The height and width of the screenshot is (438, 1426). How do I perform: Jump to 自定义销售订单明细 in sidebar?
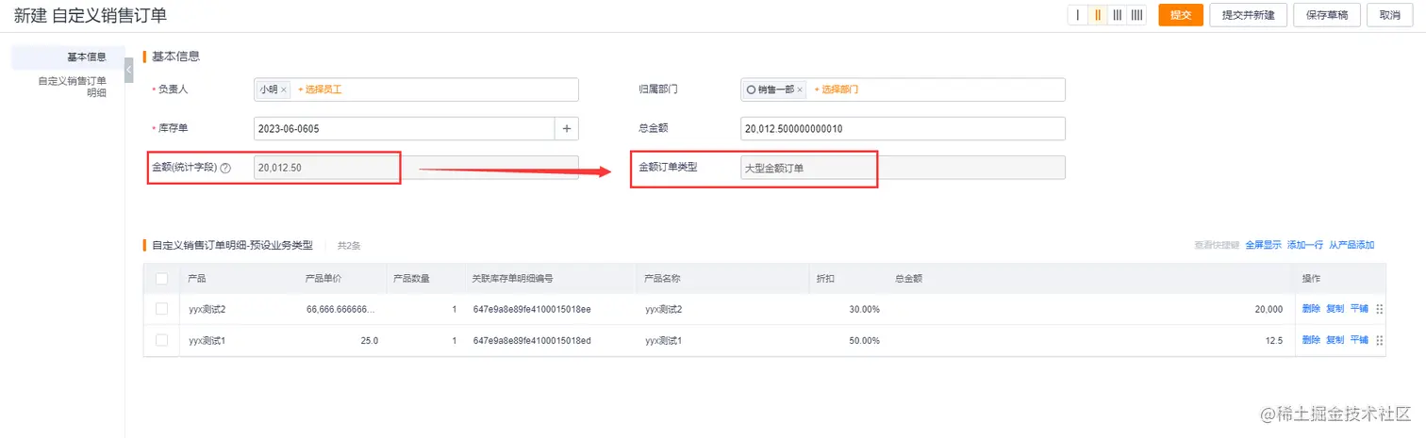73,87
